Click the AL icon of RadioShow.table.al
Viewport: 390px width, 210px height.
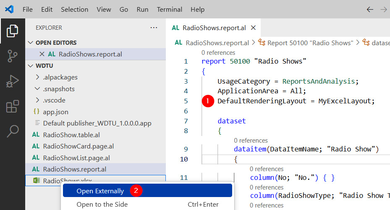tap(36, 135)
